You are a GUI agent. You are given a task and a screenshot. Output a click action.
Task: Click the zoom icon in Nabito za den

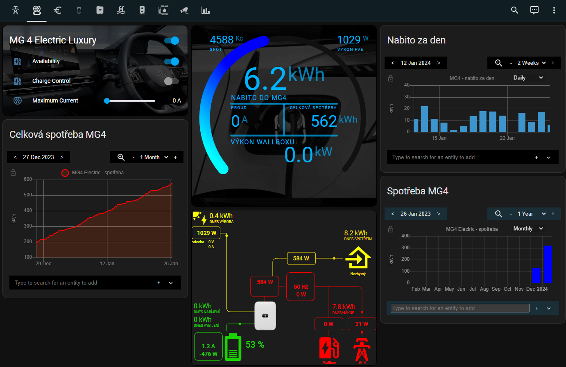coord(498,63)
